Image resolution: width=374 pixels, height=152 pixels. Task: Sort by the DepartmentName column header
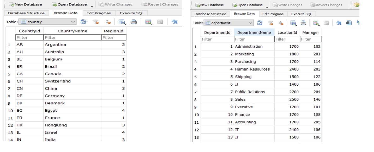[x=254, y=31]
